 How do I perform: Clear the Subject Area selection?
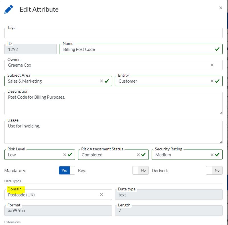[101, 81]
